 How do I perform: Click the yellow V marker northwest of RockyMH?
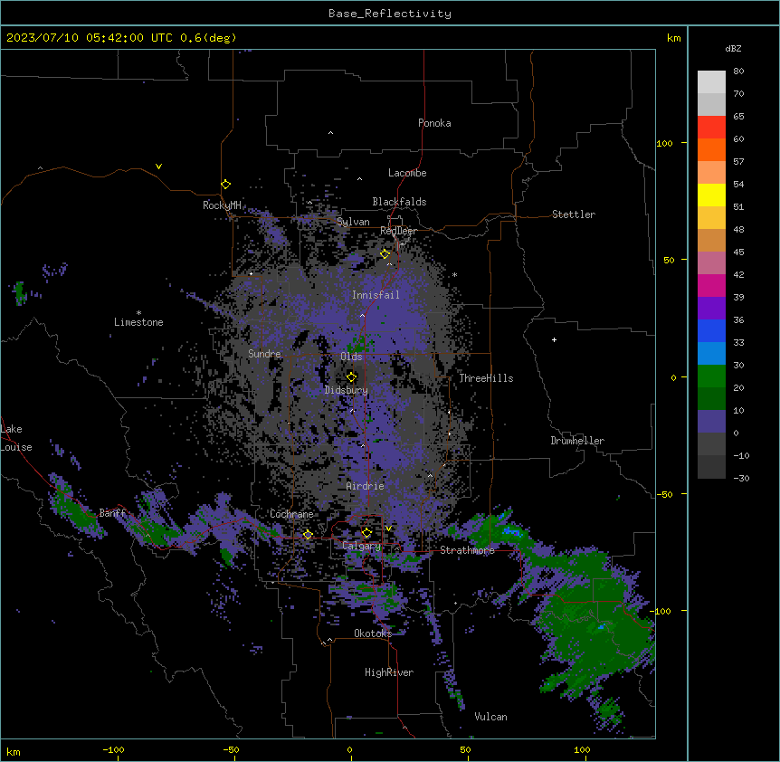(158, 167)
